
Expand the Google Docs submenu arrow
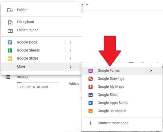click(70, 42)
